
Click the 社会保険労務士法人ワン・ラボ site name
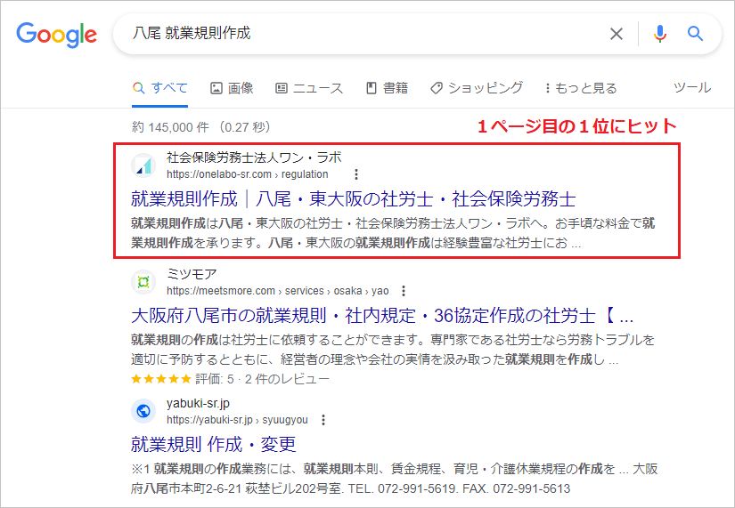coord(254,157)
